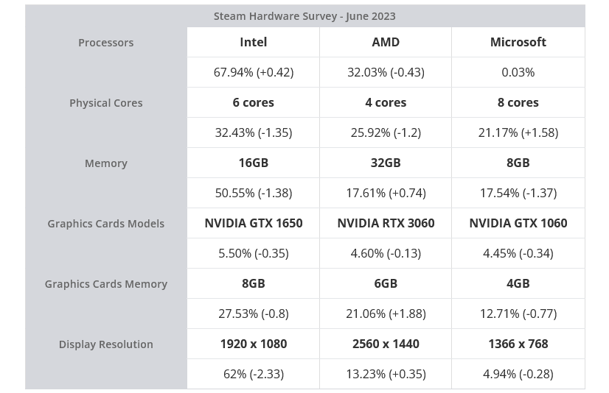Click the 16GB memory cell
The width and height of the screenshot is (609, 393).
(254, 163)
